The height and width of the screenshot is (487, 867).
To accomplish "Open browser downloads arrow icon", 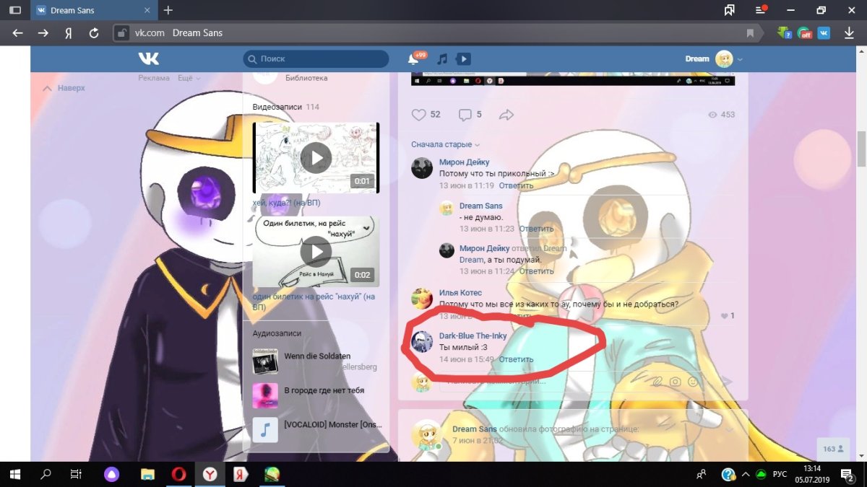I will click(850, 32).
